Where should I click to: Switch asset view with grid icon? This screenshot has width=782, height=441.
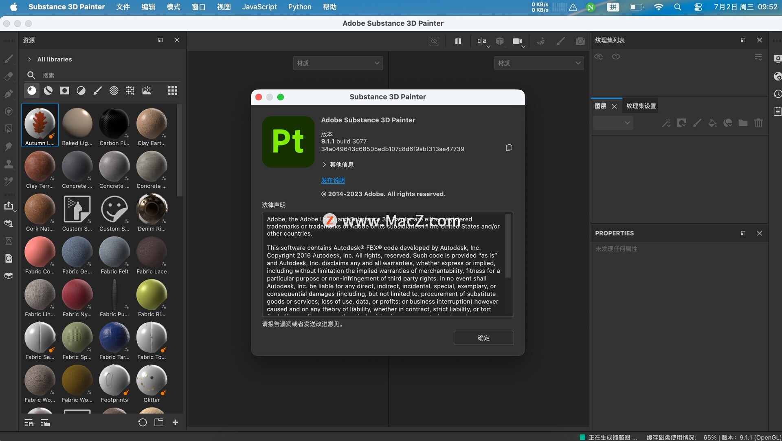coord(173,90)
